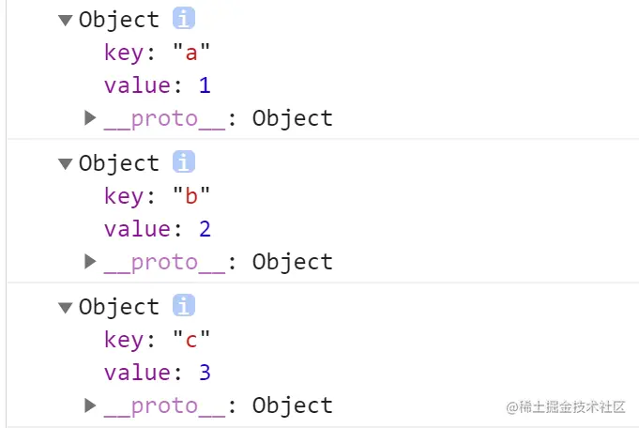Expand __proto__ under the first Object

click(x=90, y=117)
